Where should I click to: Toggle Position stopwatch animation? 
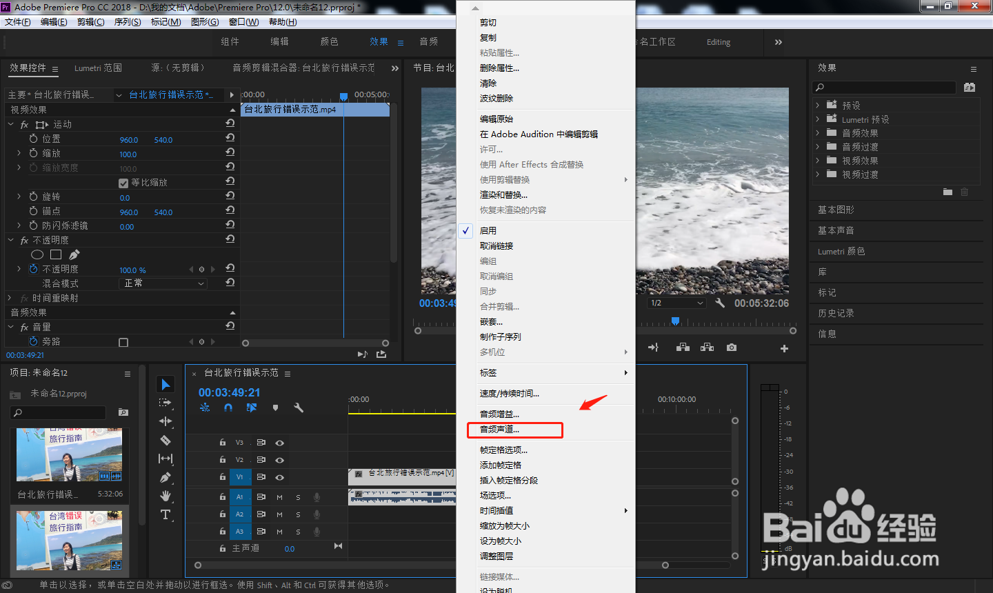(x=33, y=139)
